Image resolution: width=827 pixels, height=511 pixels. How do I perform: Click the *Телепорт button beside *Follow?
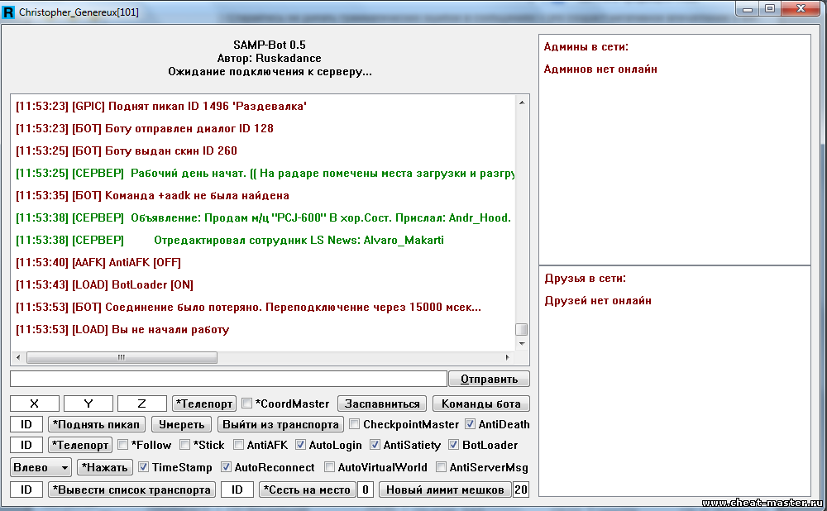(80, 445)
